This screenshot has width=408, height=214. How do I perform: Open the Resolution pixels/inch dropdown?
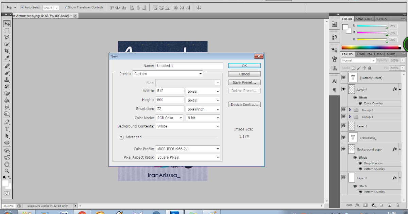(x=203, y=109)
